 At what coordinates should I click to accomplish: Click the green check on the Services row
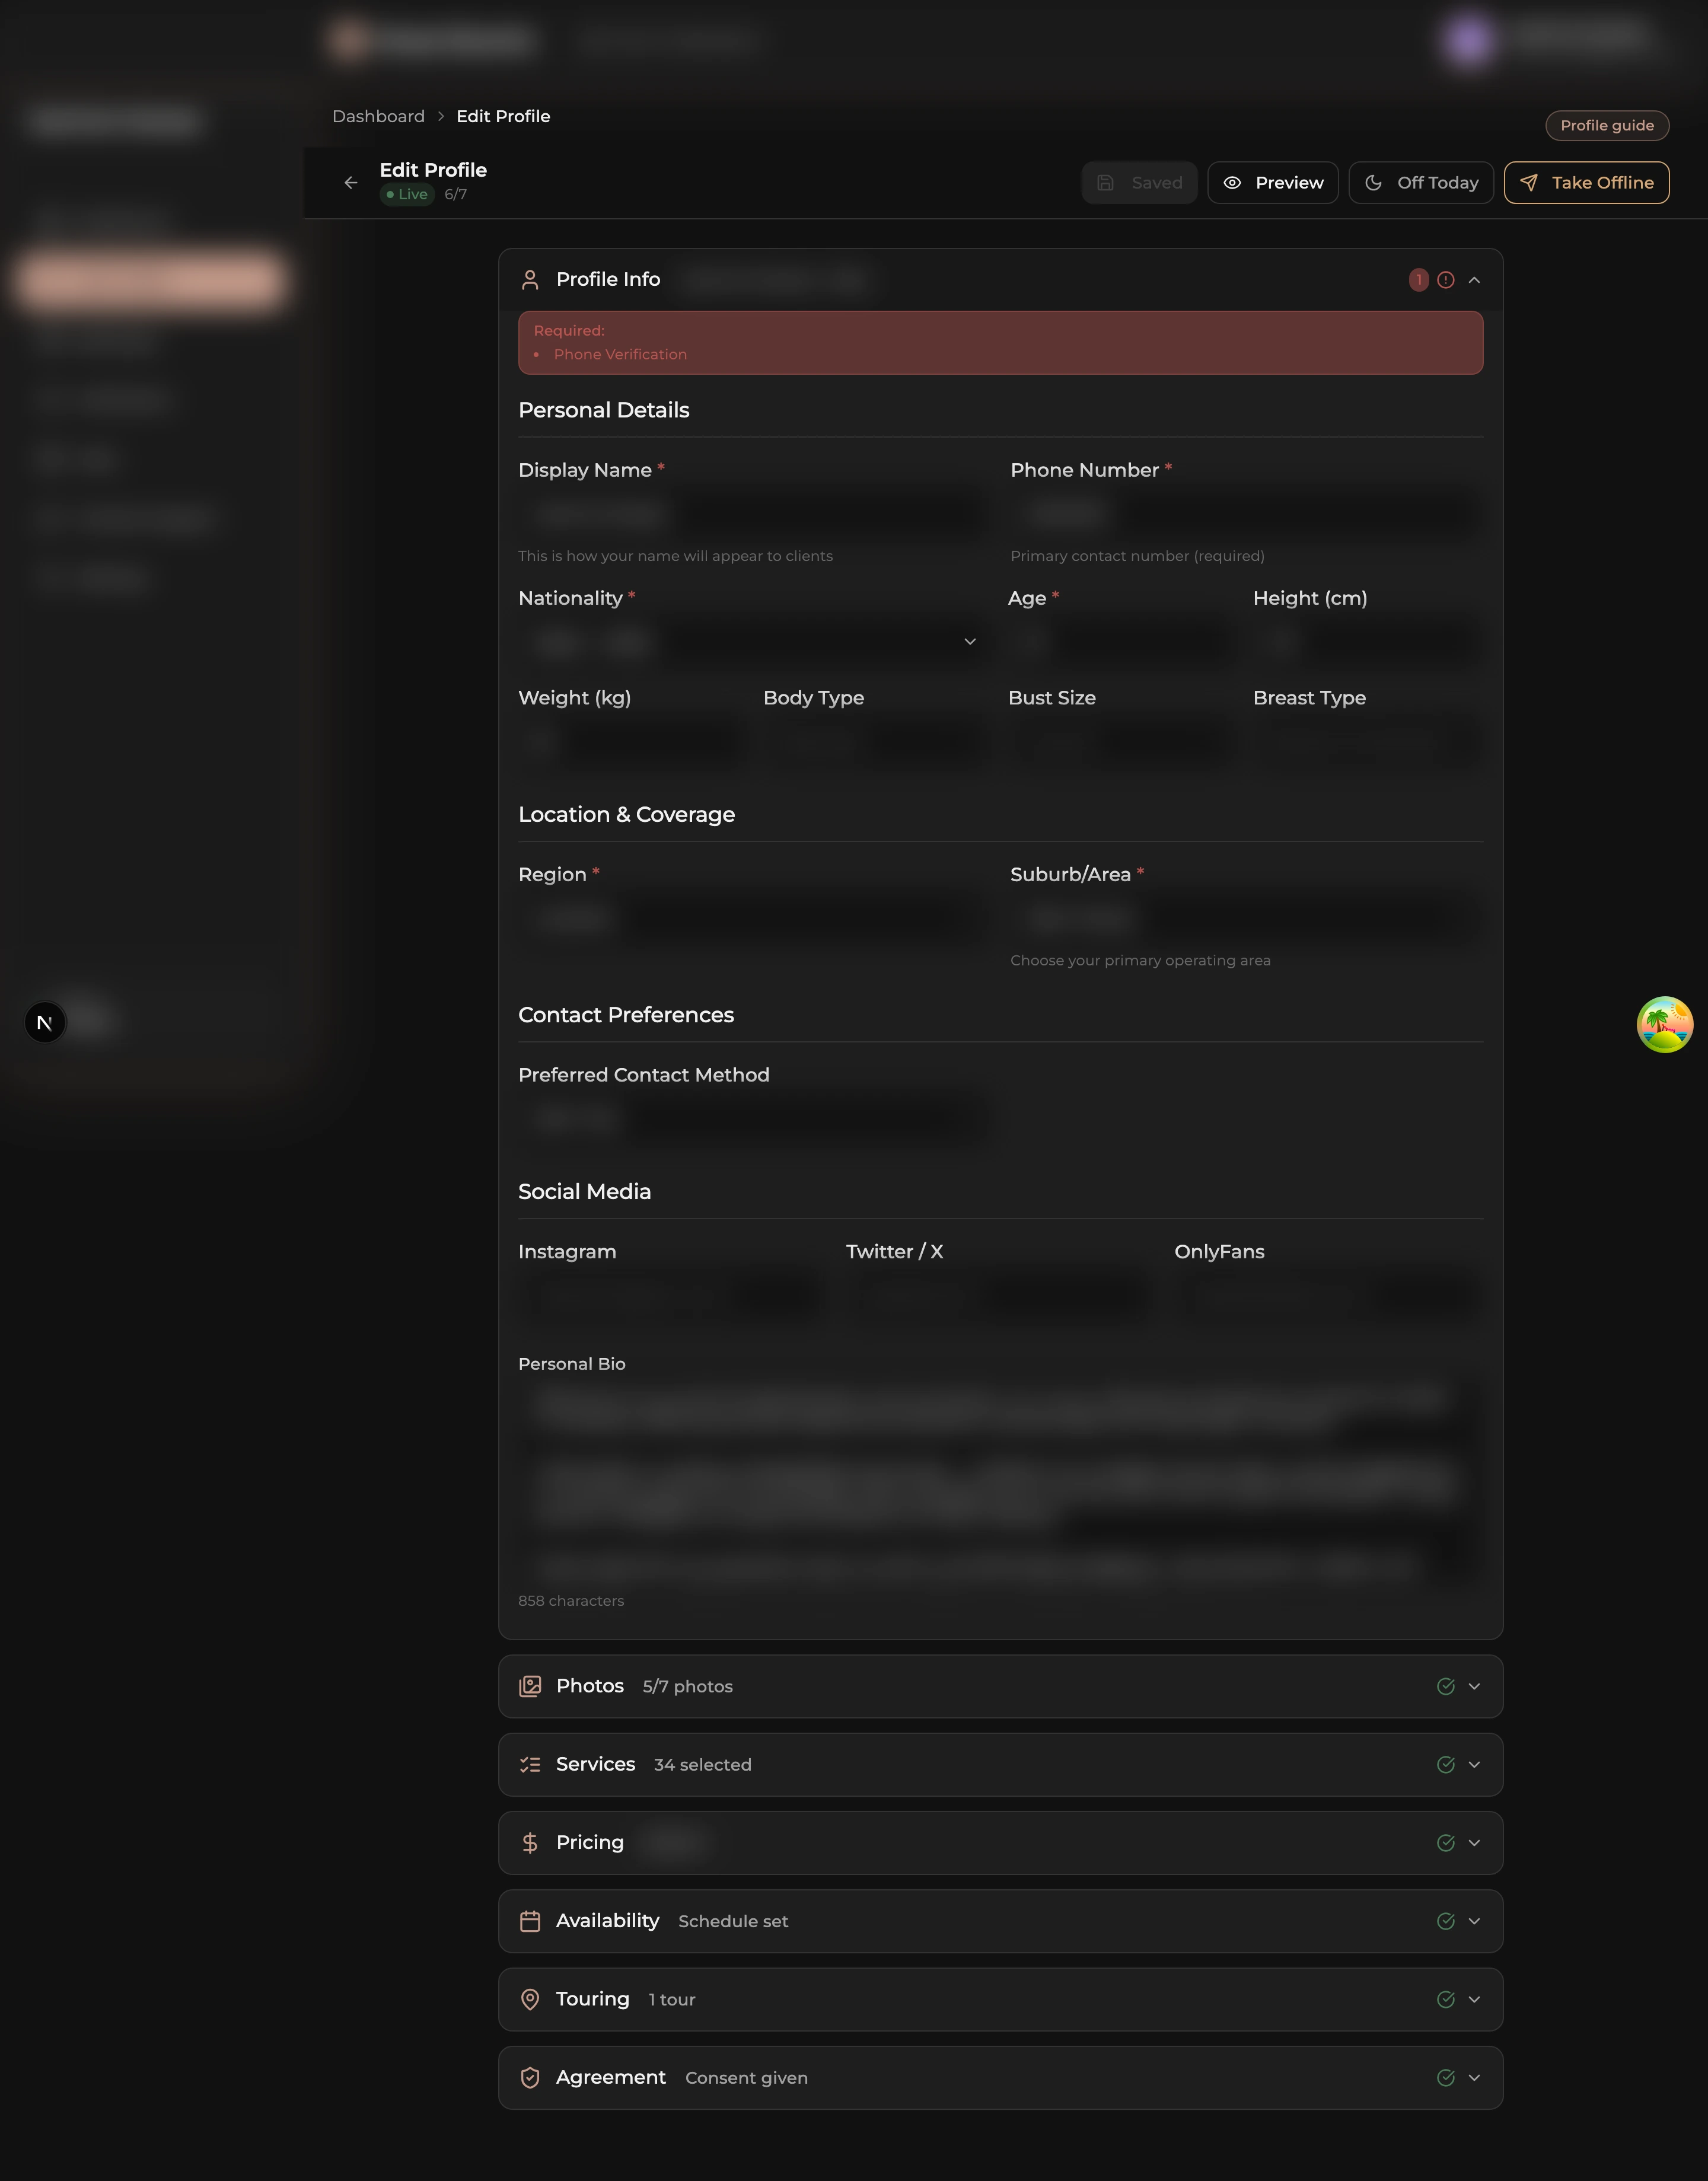pyautogui.click(x=1445, y=1764)
